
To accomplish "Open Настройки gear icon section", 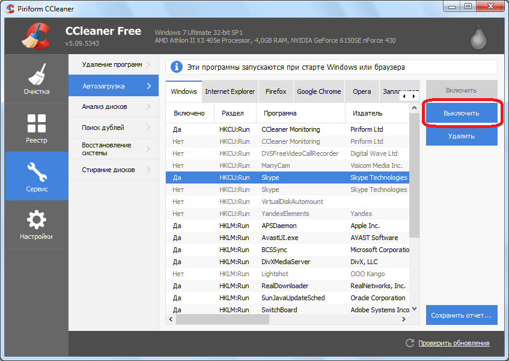I will pos(37,224).
